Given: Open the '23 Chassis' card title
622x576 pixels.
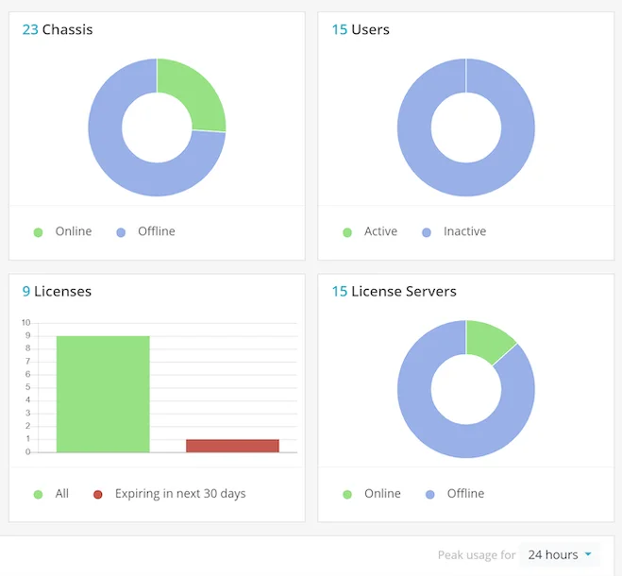Looking at the screenshot, I should click(x=58, y=29).
